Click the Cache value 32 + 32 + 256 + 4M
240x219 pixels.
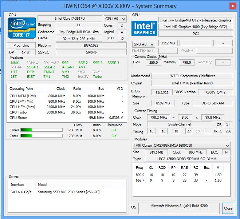(x=79, y=39)
